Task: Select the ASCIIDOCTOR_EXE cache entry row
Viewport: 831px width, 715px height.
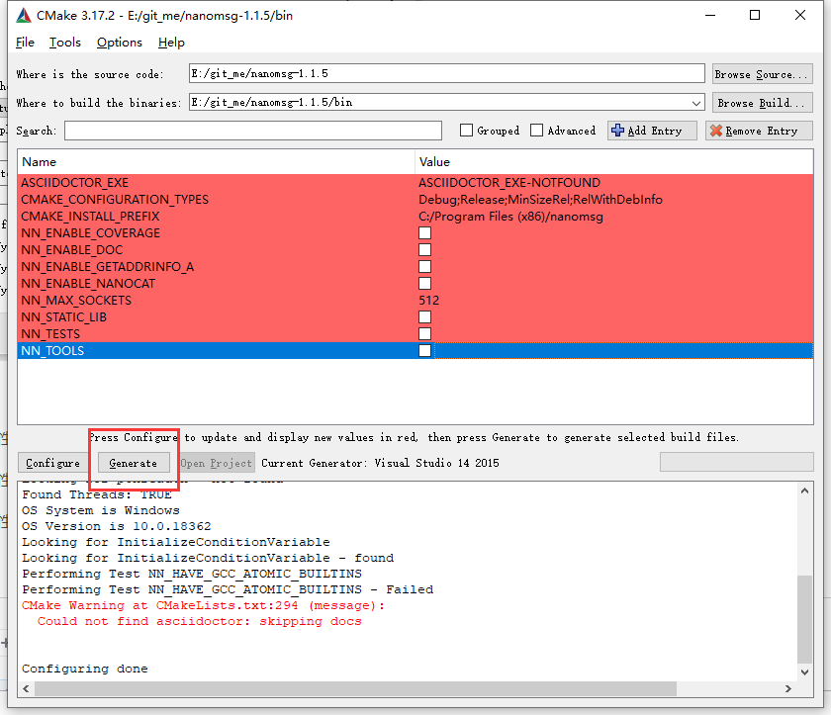Action: pos(198,183)
